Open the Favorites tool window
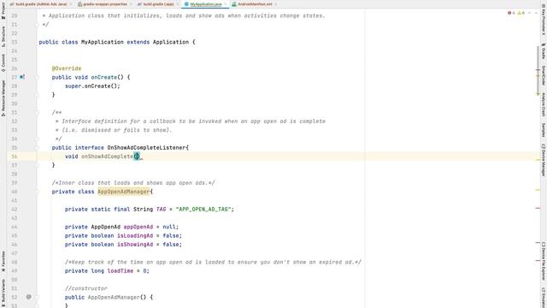This screenshot has width=547, height=308. coord(3,261)
